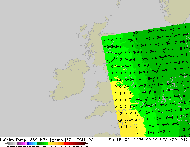Click the legend scale value "54"
Viewport: 190px width, 147px height.
click(86, 146)
